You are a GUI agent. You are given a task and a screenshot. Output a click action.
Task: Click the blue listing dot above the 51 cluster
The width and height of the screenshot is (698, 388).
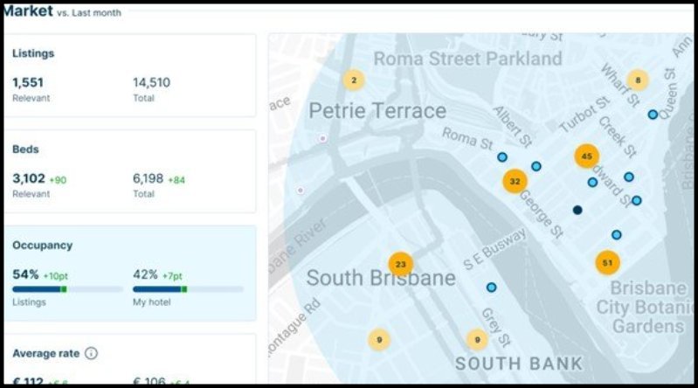point(617,235)
